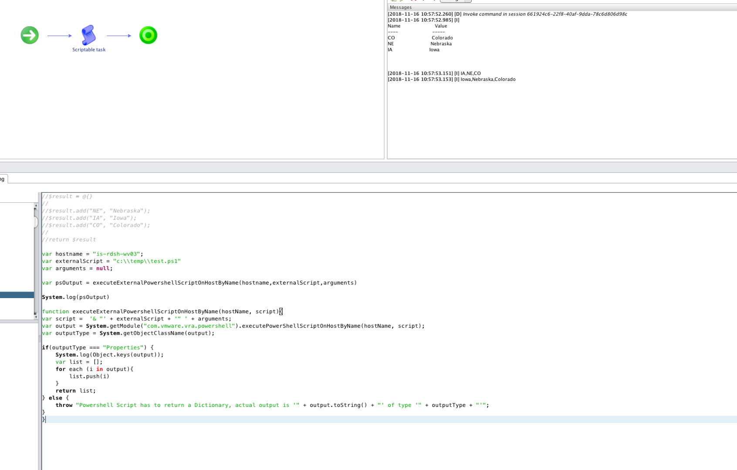The image size is (737, 470).
Task: Click the blue breakpoint dot icon in toolbar
Action: point(423,1)
